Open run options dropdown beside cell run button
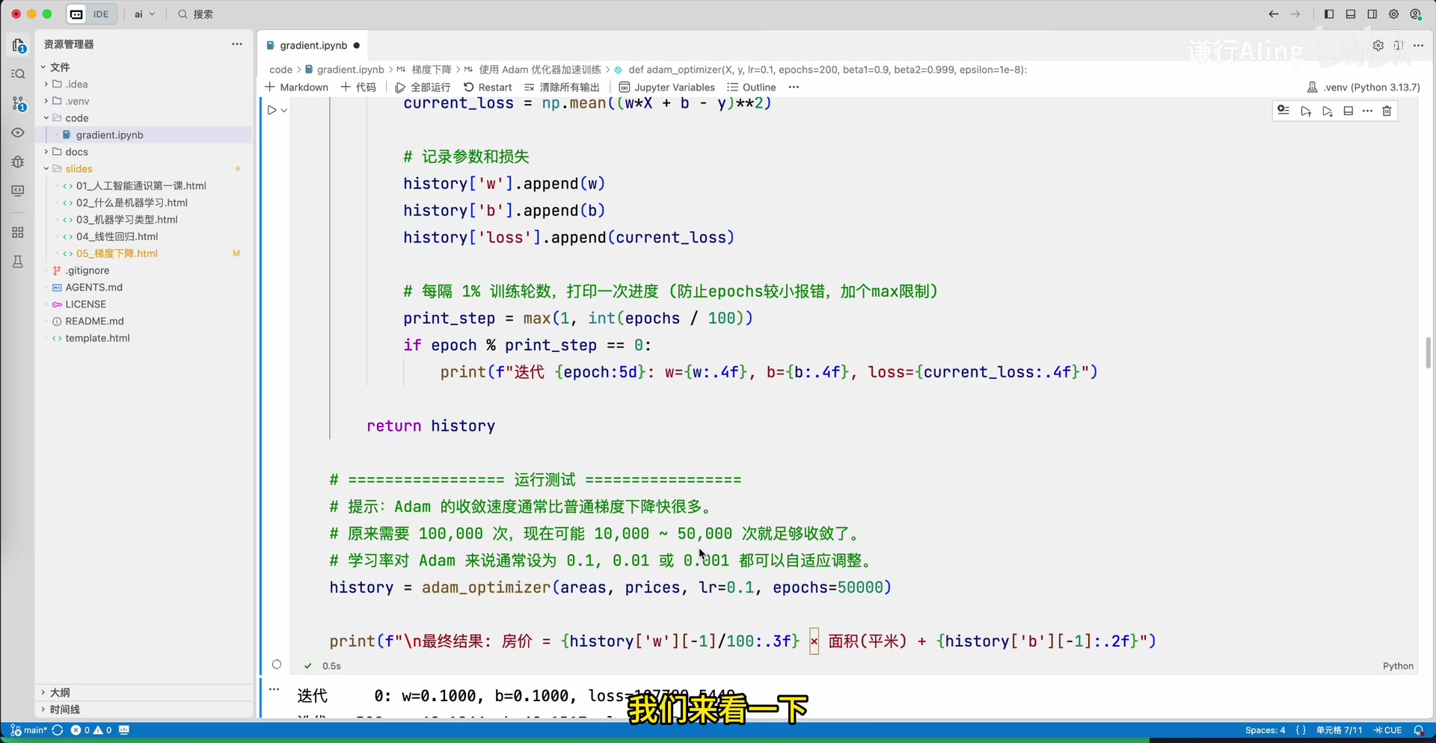The image size is (1436, 743). click(284, 111)
